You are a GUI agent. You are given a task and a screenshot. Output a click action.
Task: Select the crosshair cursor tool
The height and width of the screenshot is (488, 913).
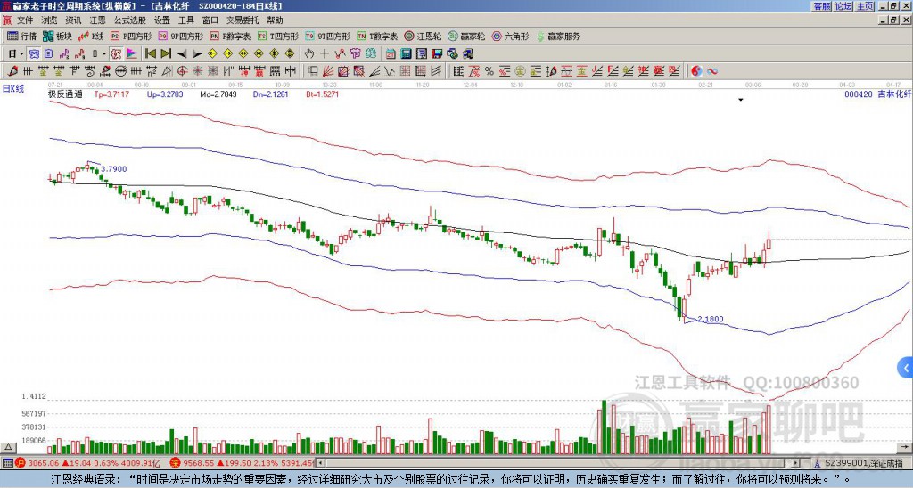tap(325, 54)
